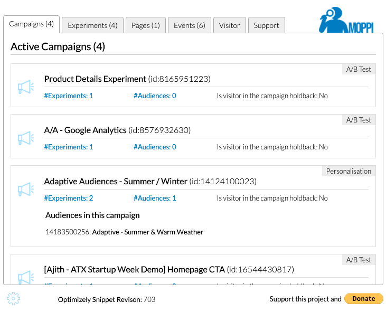Open the Experiments (4) tab
The width and height of the screenshot is (386, 312).
pyautogui.click(x=92, y=25)
